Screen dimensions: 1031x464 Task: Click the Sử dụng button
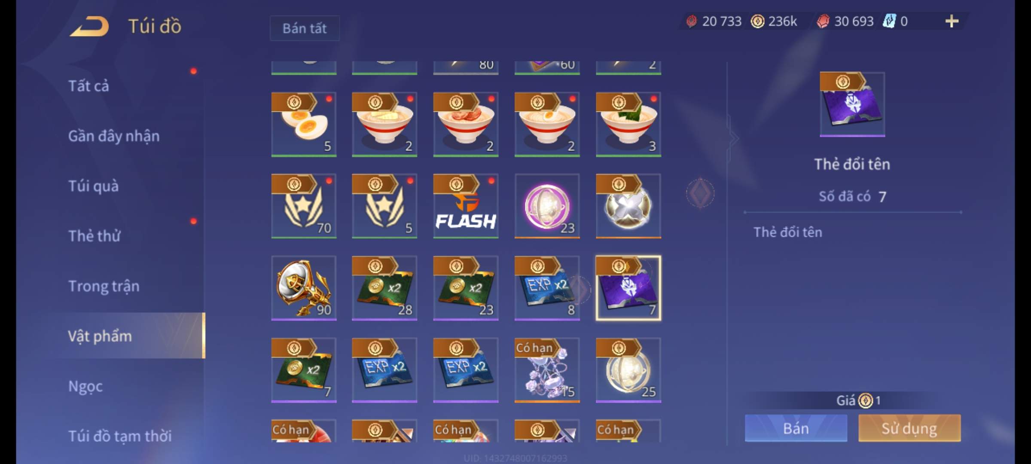pyautogui.click(x=909, y=428)
